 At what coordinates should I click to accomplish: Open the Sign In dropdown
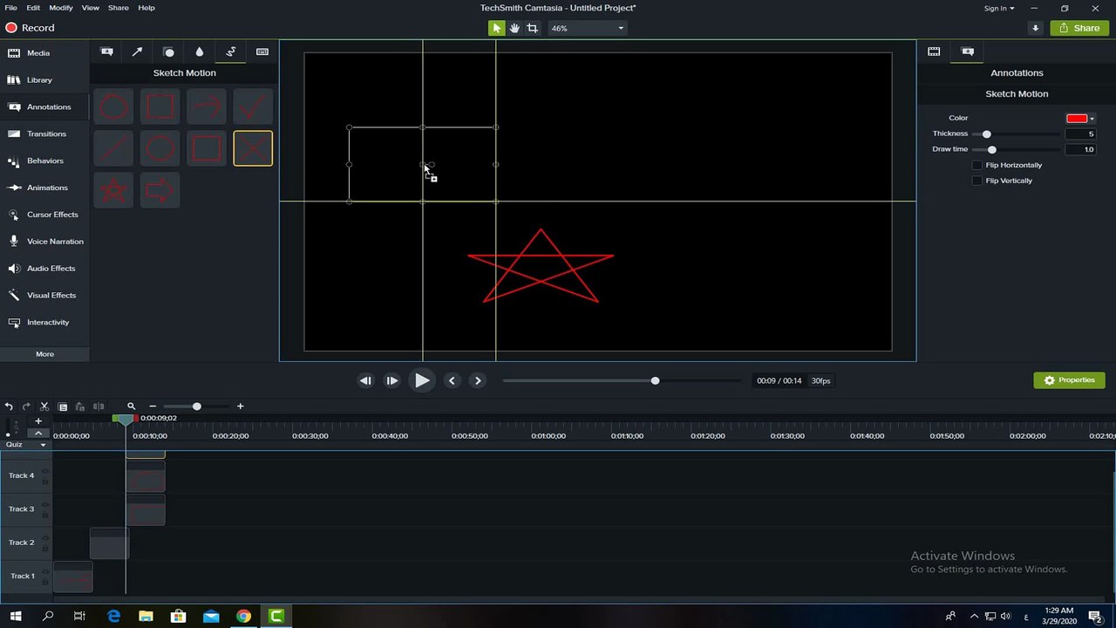(999, 8)
